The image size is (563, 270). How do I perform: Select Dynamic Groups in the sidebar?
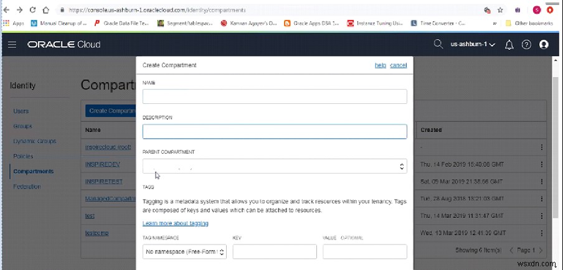coord(34,141)
